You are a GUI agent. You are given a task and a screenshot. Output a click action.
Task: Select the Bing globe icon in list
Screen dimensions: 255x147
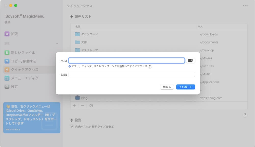tap(78, 98)
